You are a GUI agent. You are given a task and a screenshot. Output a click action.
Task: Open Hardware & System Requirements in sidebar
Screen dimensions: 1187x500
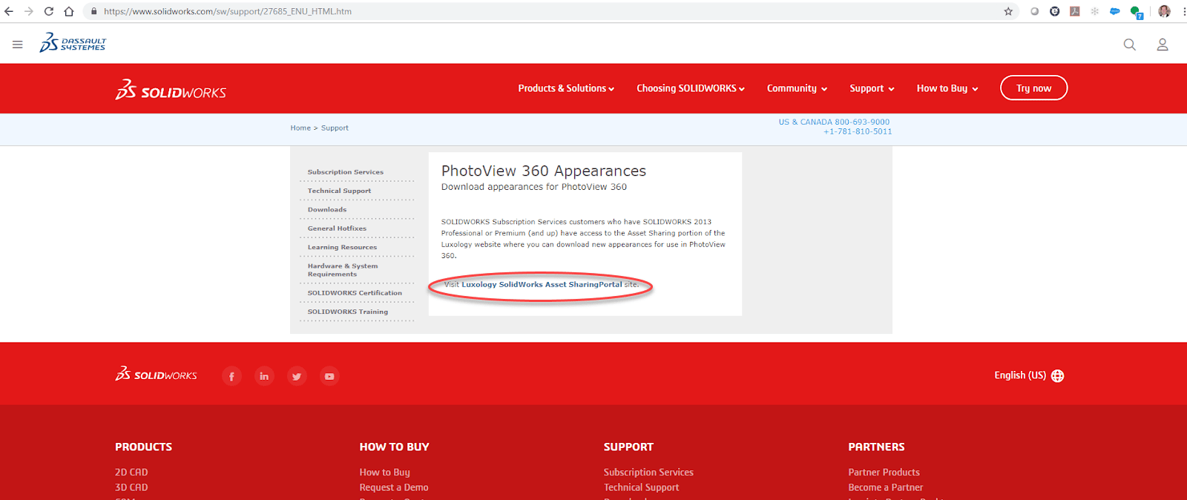[343, 270]
